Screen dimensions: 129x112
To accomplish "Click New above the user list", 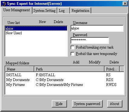I will point(42,22).
